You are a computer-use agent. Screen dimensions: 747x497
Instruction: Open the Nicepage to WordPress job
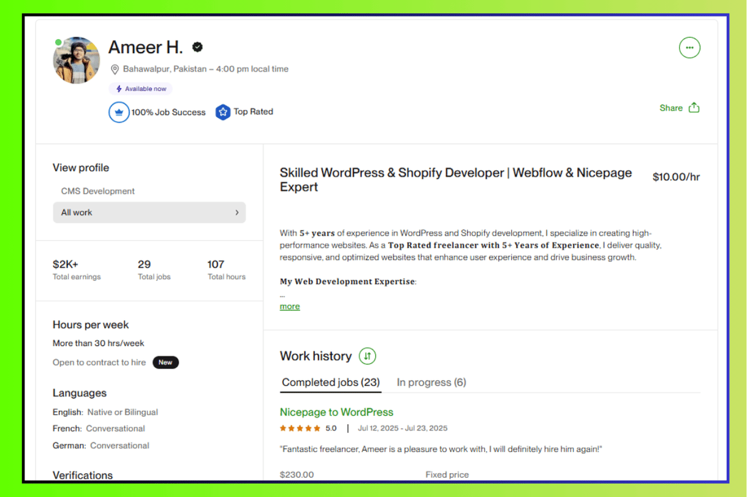(x=336, y=412)
